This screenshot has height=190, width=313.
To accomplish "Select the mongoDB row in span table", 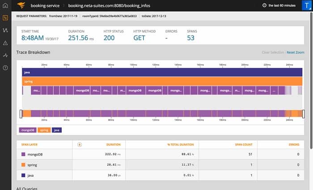I will [160, 154].
